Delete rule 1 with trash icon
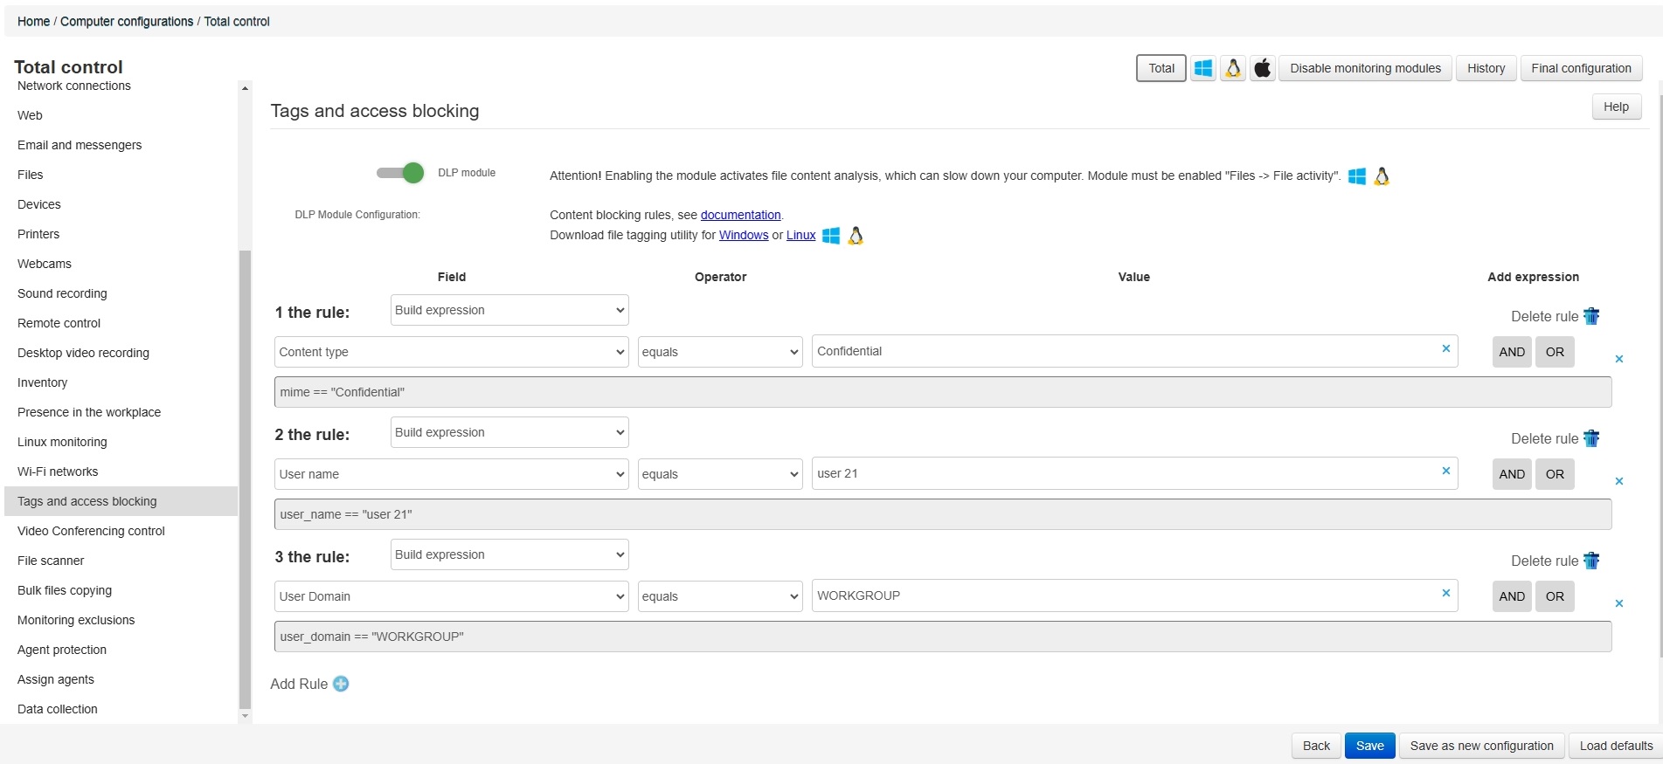1663x764 pixels. [x=1591, y=316]
